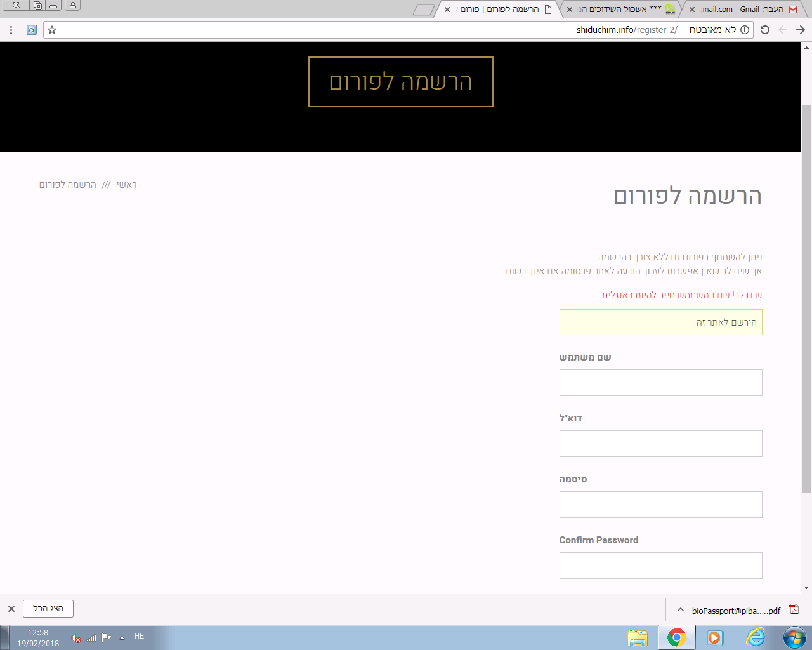
Task: Click the page scrollbar up arrow
Action: [807, 47]
